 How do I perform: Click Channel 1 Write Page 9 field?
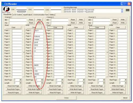click(x=39, y=53)
